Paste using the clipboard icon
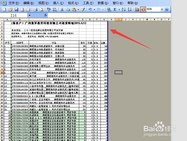 tap(74, 9)
